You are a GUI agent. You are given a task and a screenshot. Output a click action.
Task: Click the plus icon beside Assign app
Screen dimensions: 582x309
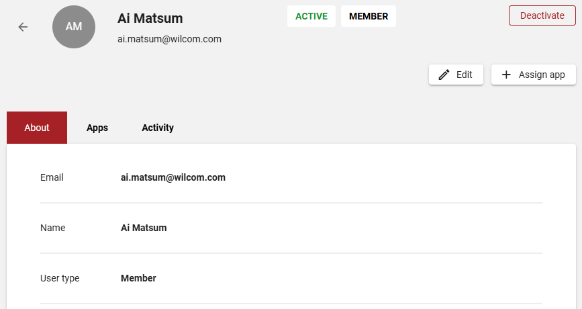click(506, 75)
